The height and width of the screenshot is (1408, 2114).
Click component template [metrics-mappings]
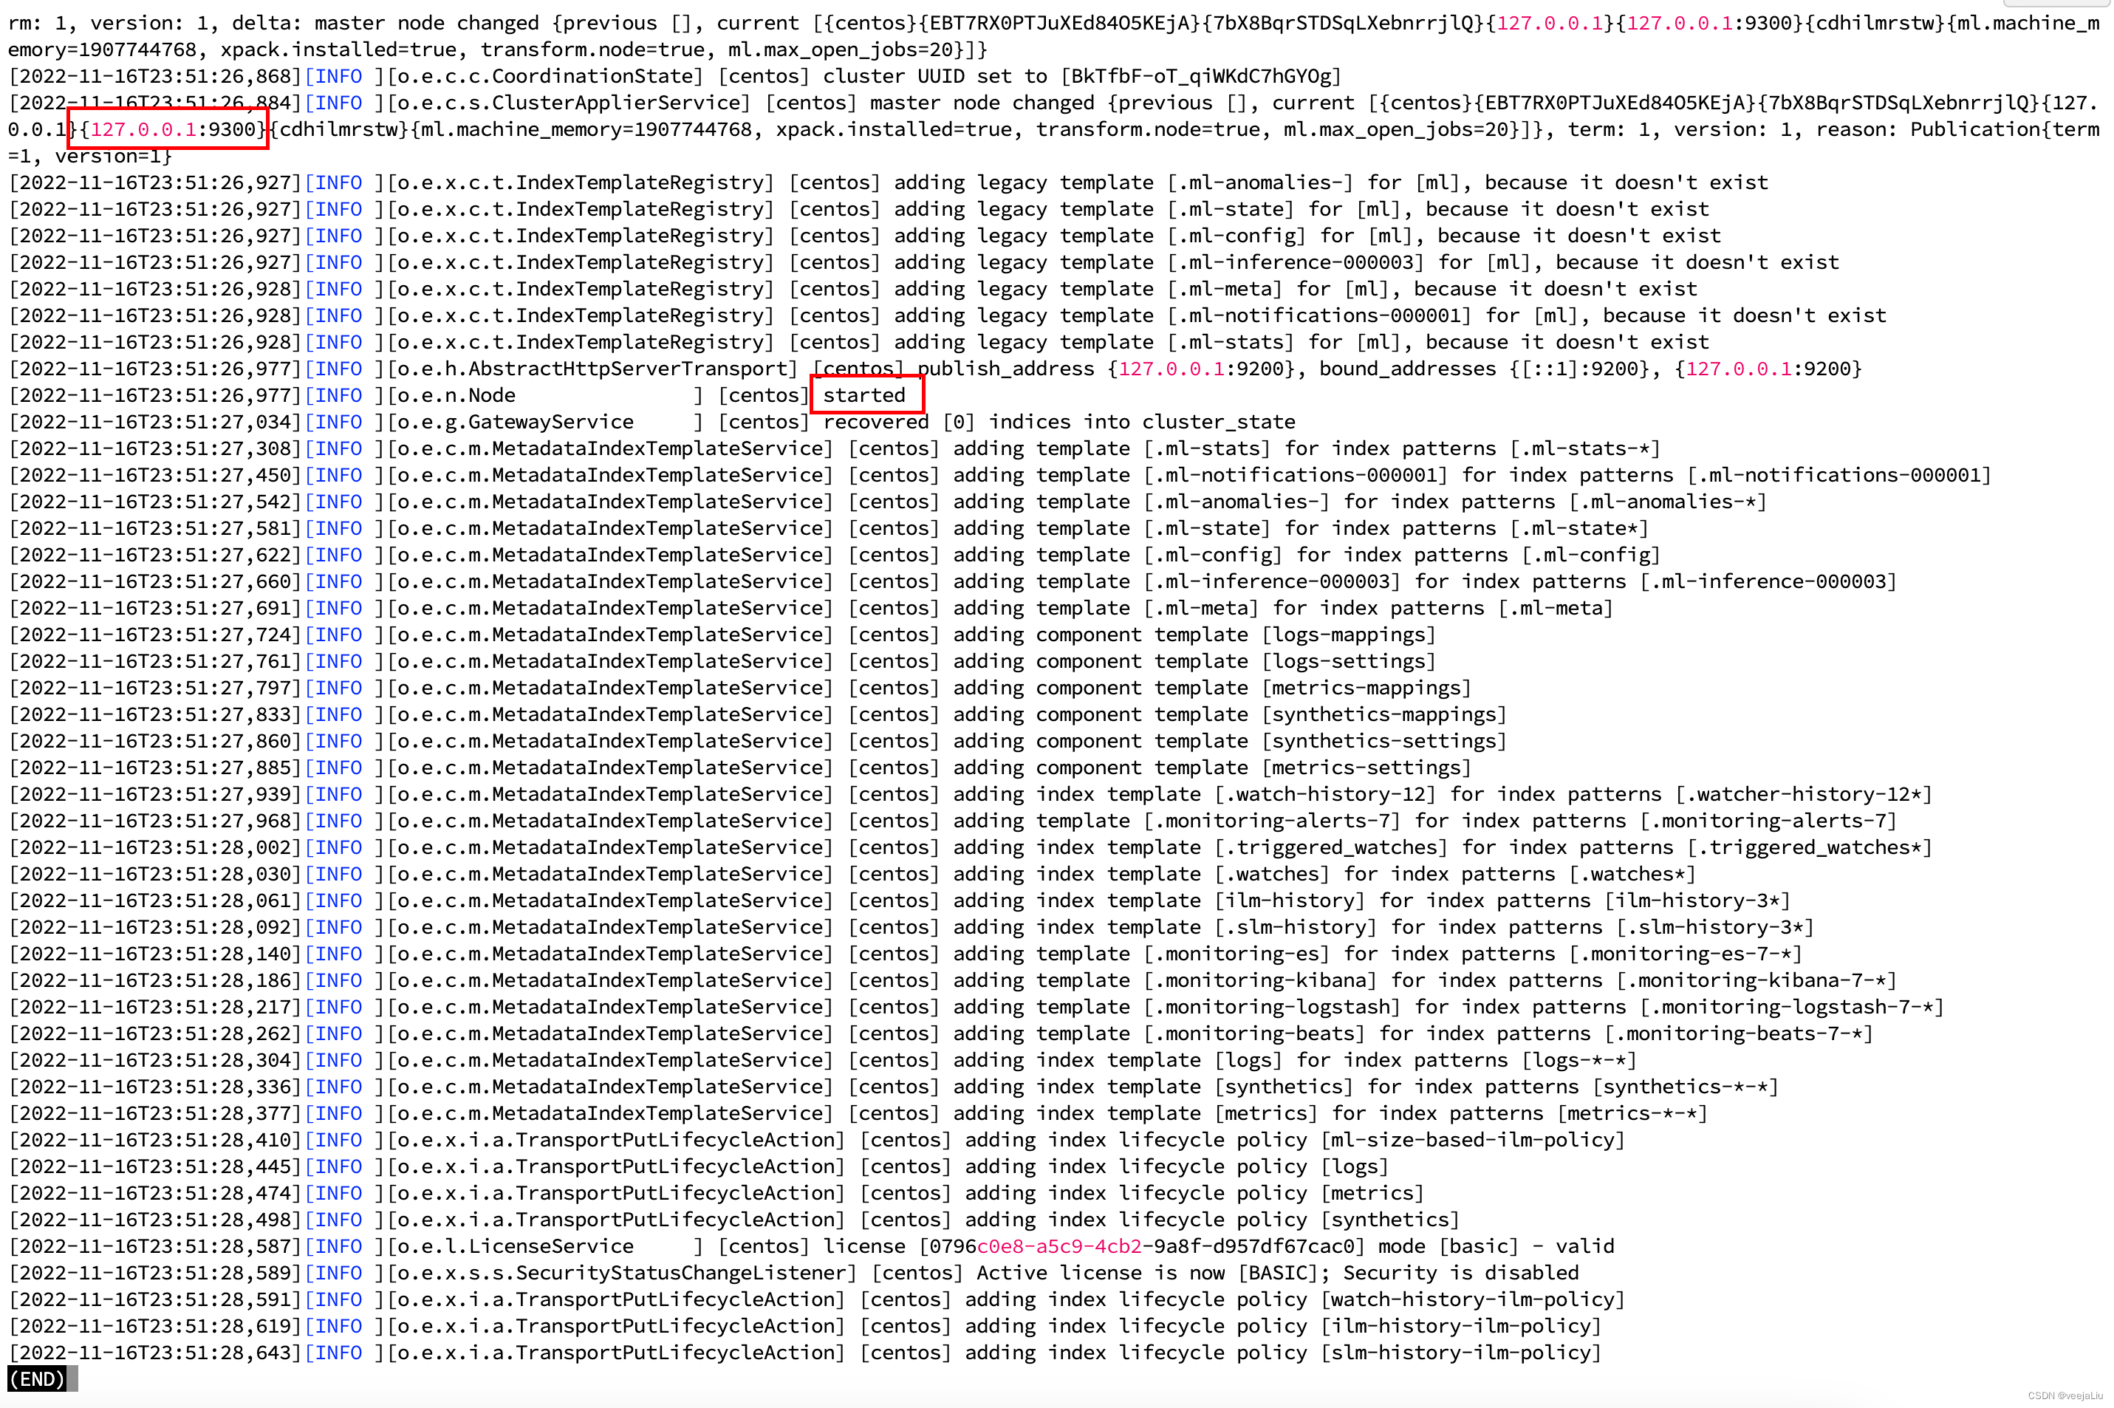point(1366,688)
